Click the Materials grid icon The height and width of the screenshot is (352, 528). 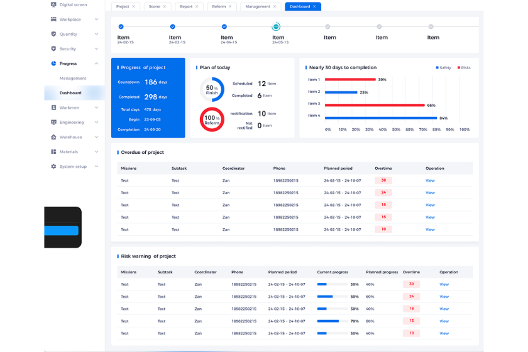coord(53,151)
